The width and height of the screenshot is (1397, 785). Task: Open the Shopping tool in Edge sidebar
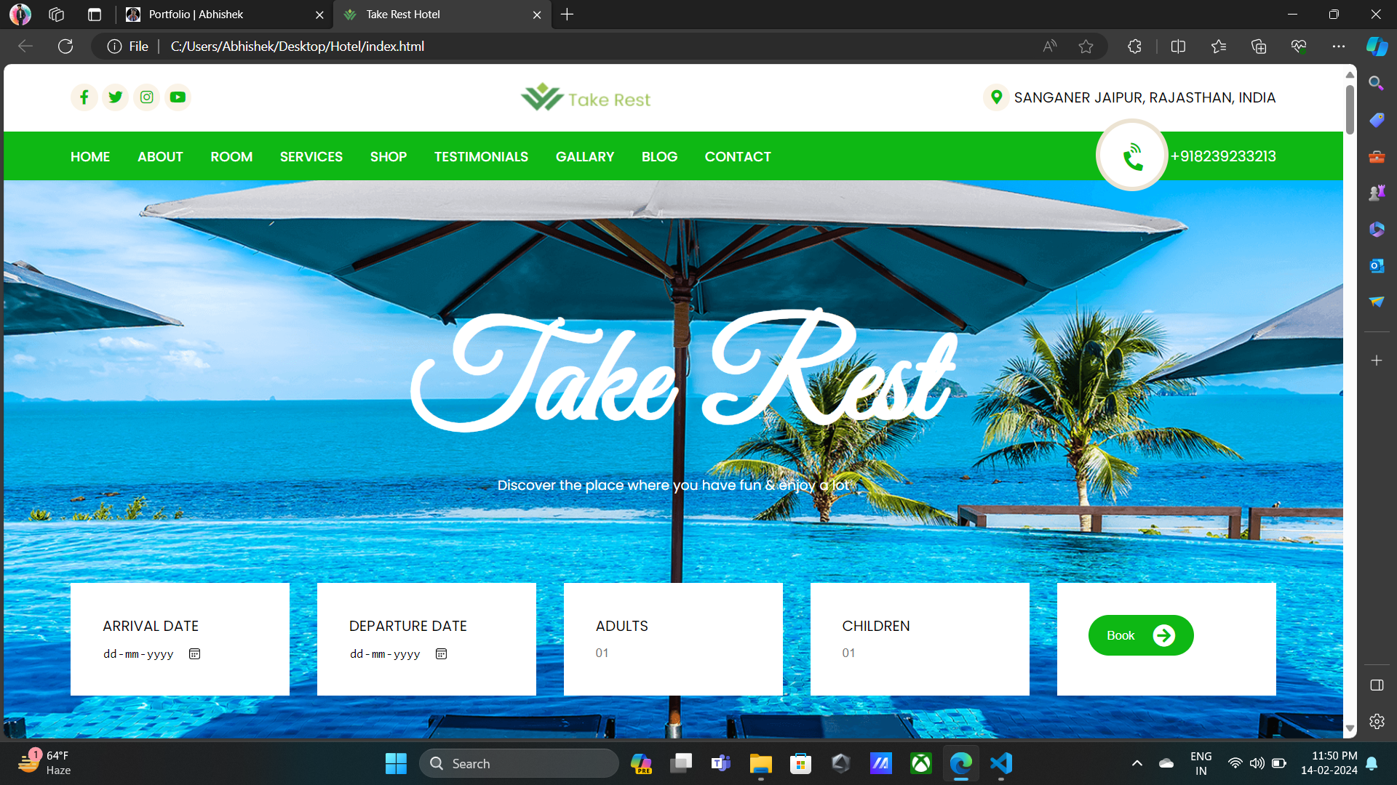[x=1376, y=120]
